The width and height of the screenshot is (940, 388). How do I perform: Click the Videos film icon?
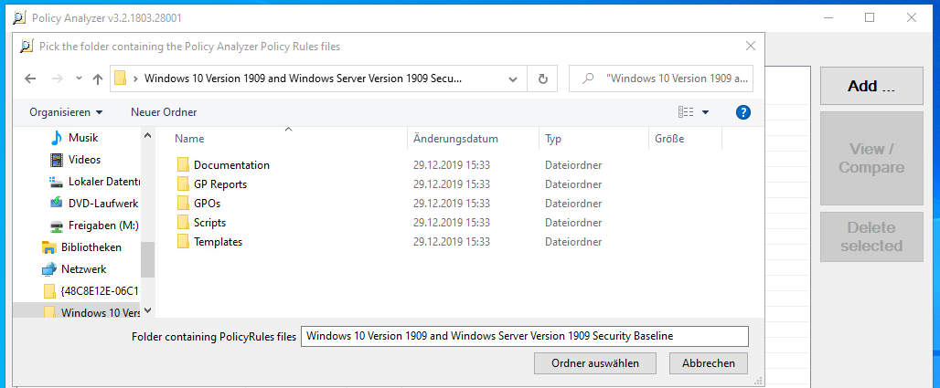tap(57, 159)
